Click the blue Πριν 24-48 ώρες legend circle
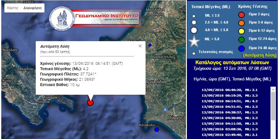The image size is (278, 139). click(241, 48)
